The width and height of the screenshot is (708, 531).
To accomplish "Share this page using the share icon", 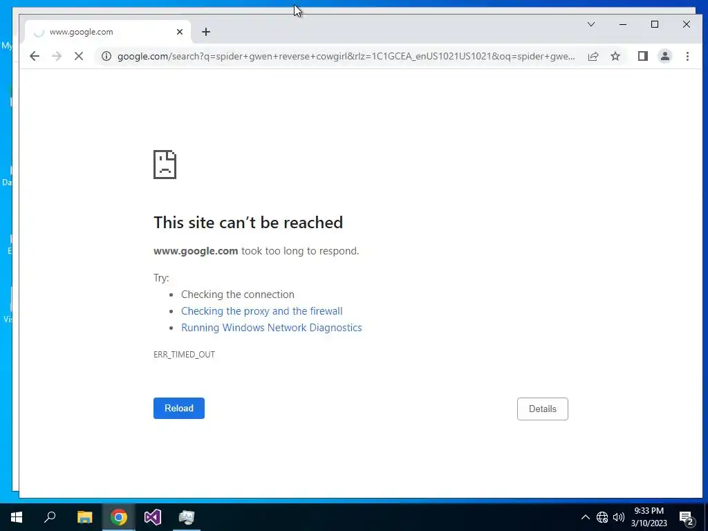I will pos(593,56).
